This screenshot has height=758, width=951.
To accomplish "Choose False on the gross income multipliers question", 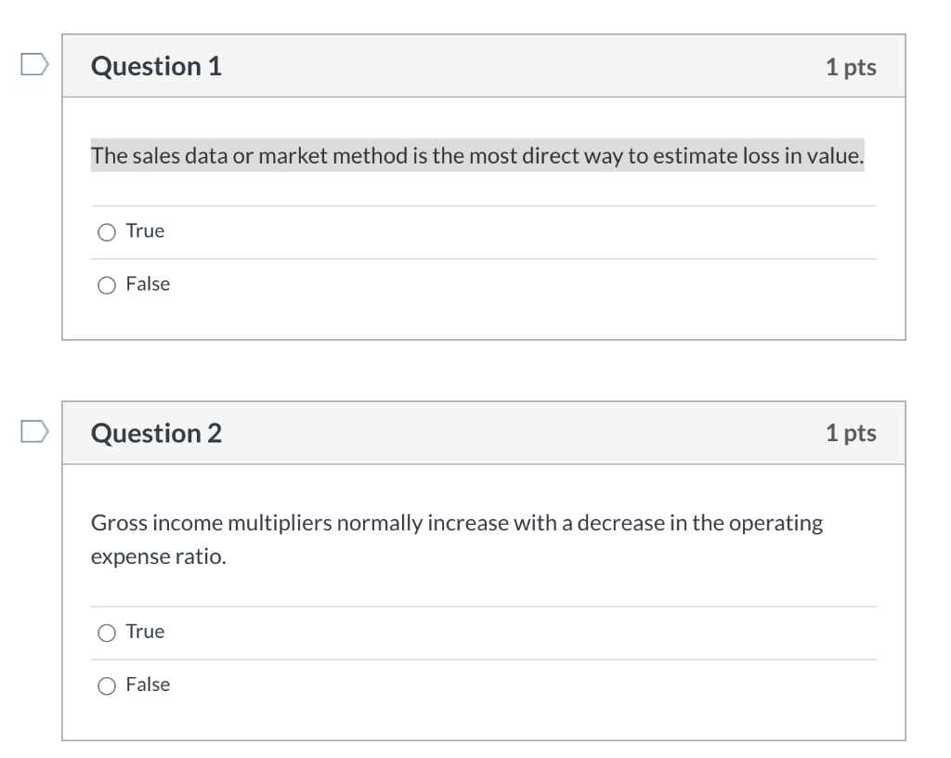I will pos(107,685).
